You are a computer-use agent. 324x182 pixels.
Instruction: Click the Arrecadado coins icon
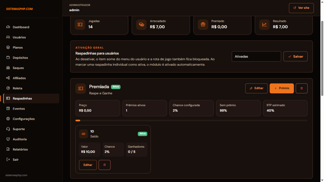point(141,25)
